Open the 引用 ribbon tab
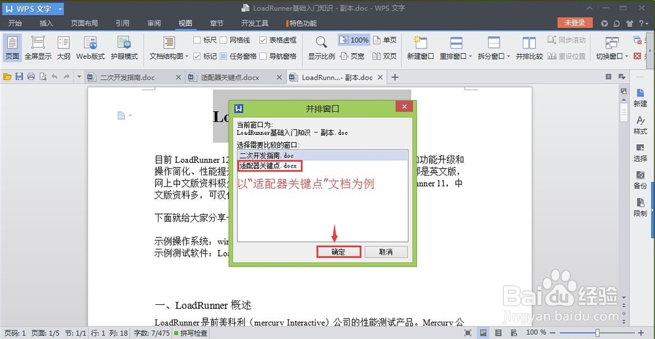Image resolution: width=655 pixels, height=339 pixels. [122, 24]
